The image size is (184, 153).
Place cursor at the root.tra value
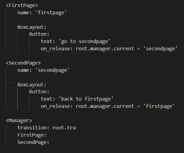pos(64,128)
